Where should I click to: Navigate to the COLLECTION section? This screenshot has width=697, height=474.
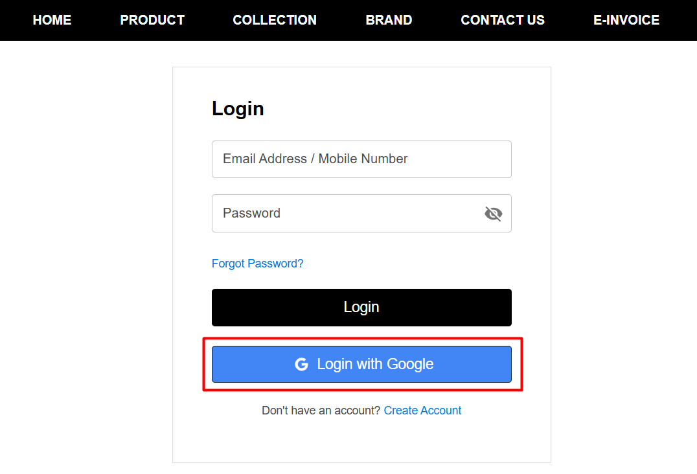point(274,19)
